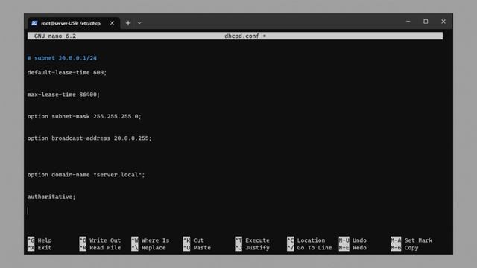Place cursor on max-lease-time 86400 line
The height and width of the screenshot is (268, 477).
[x=63, y=95]
